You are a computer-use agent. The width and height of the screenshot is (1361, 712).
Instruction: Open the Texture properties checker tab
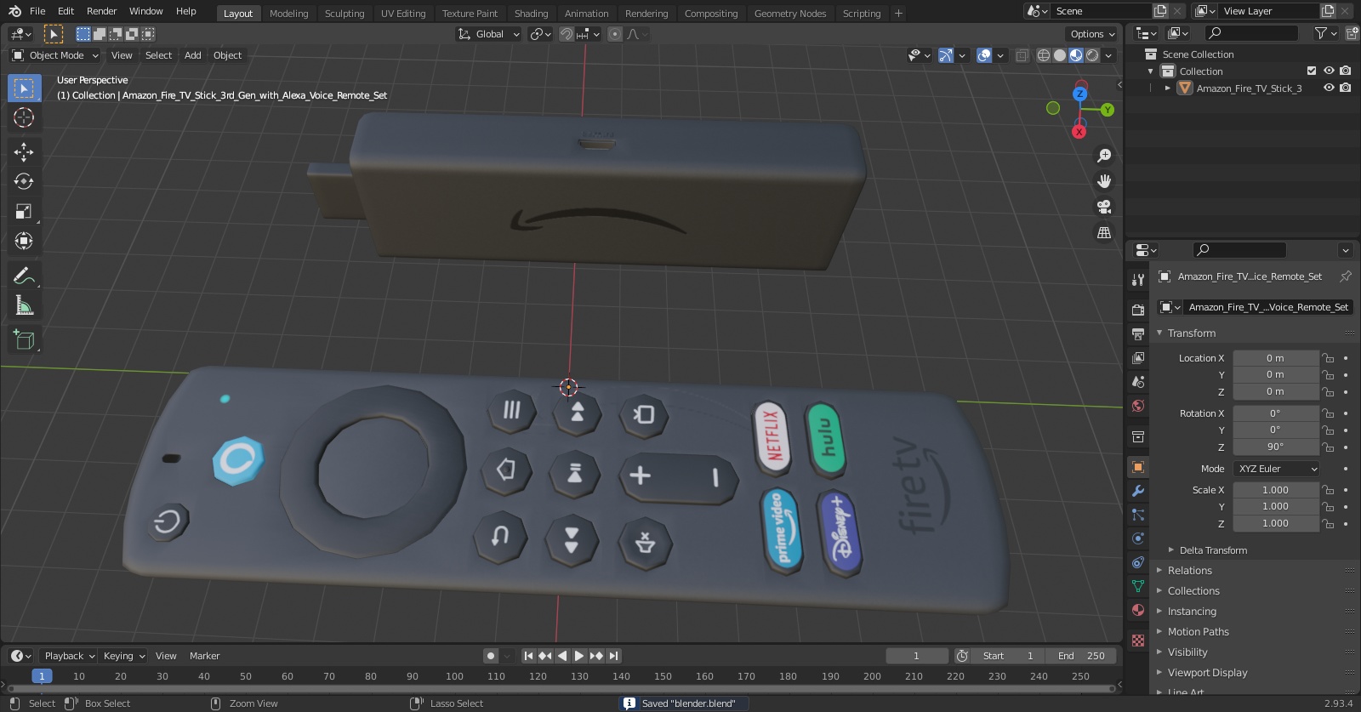(1138, 641)
